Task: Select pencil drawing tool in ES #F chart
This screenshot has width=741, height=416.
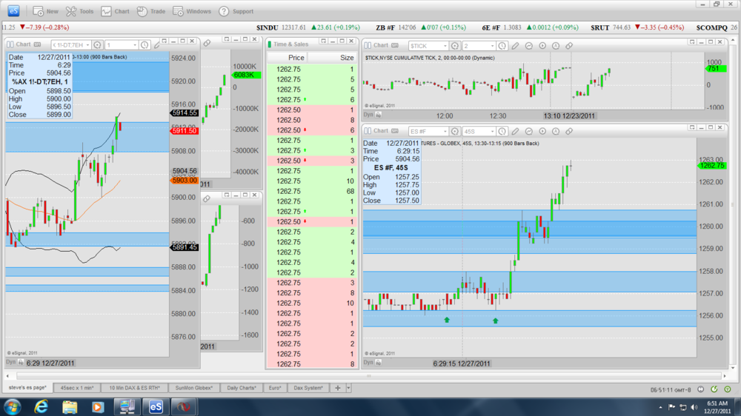Action: click(x=516, y=131)
